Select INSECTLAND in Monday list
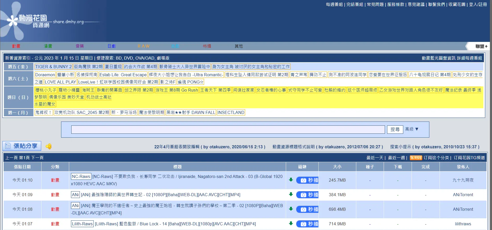492x230 pixels. [x=231, y=112]
